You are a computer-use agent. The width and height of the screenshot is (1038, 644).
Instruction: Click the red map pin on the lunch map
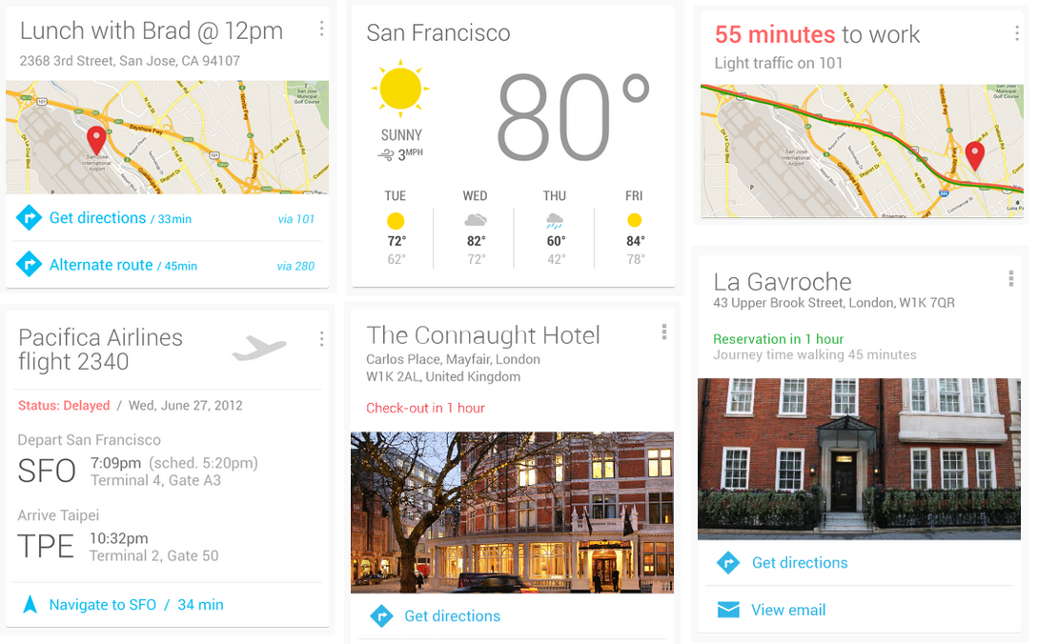96,140
